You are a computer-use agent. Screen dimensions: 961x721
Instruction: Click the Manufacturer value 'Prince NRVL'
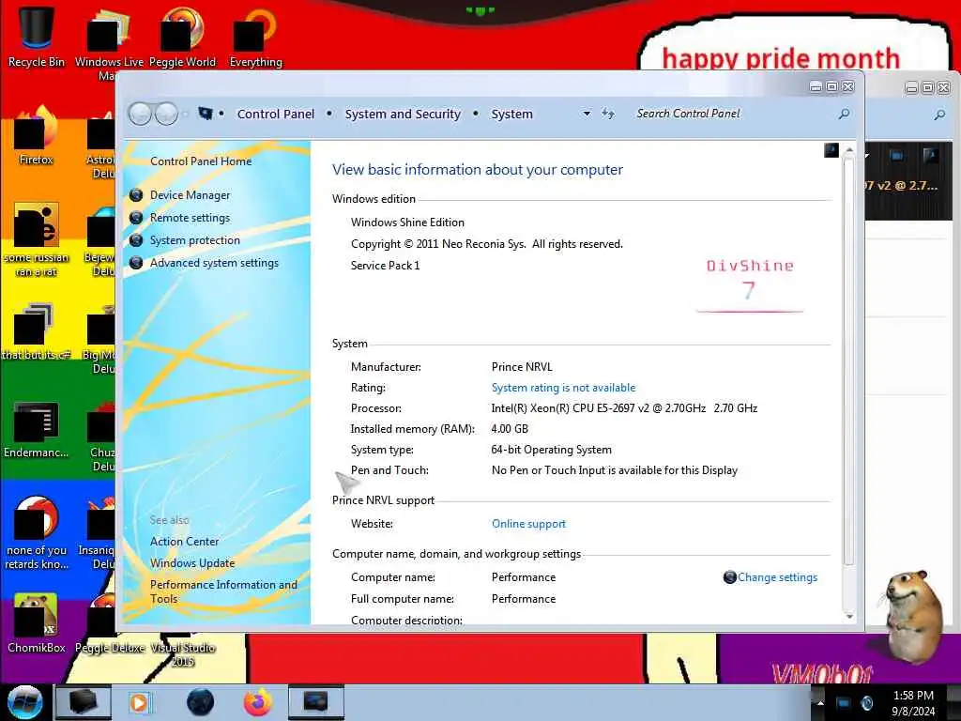(522, 367)
